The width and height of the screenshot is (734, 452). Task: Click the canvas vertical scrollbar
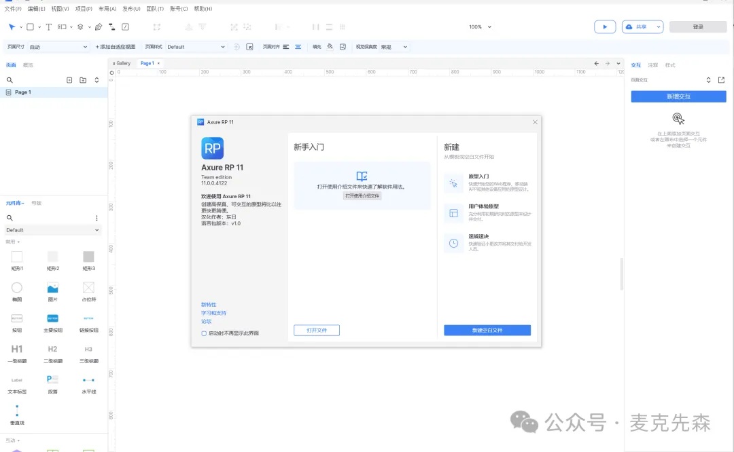click(622, 274)
